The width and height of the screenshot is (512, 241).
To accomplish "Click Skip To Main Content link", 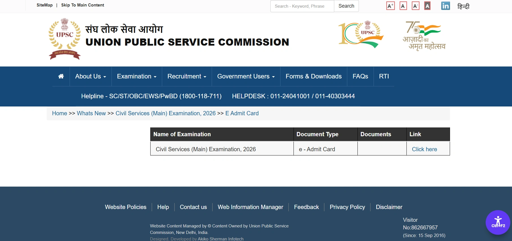I will click(x=83, y=5).
